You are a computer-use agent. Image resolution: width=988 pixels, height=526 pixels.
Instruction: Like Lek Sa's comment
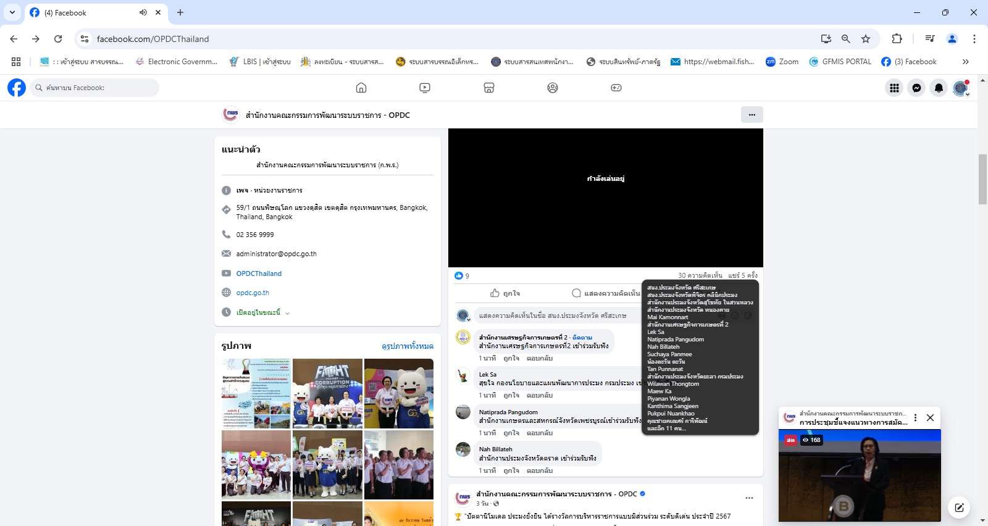(511, 395)
